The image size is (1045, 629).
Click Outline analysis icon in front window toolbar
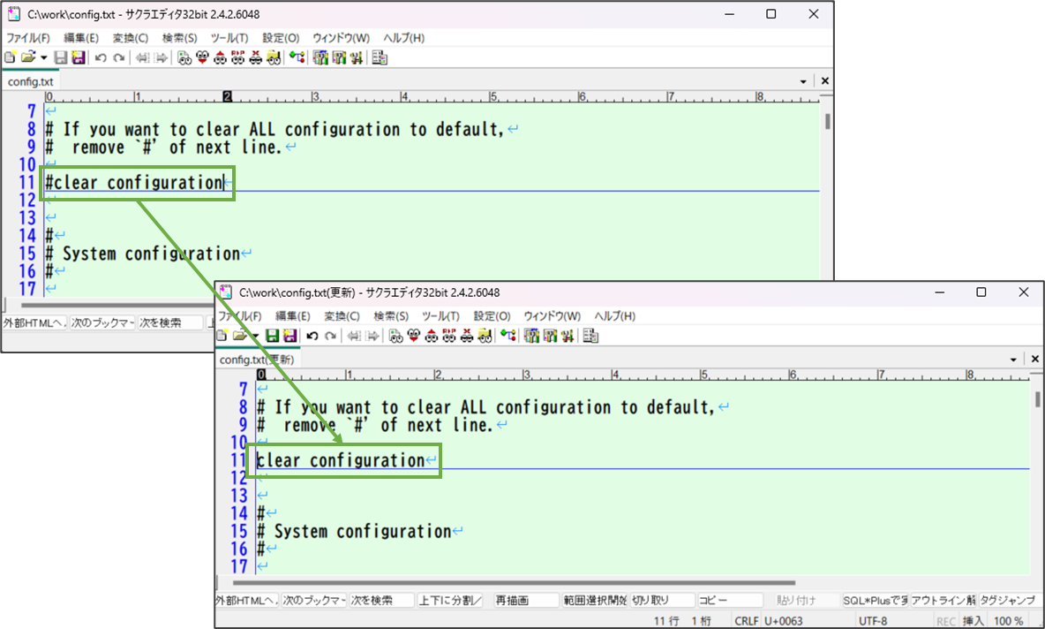click(x=508, y=336)
